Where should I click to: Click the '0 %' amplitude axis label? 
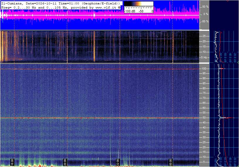tap(206, 14)
